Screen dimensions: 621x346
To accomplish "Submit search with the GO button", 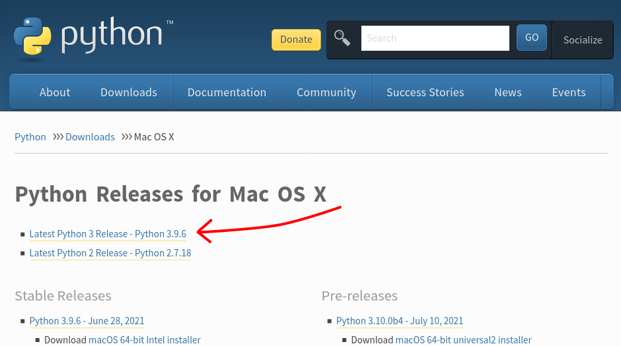I will coord(532,38).
